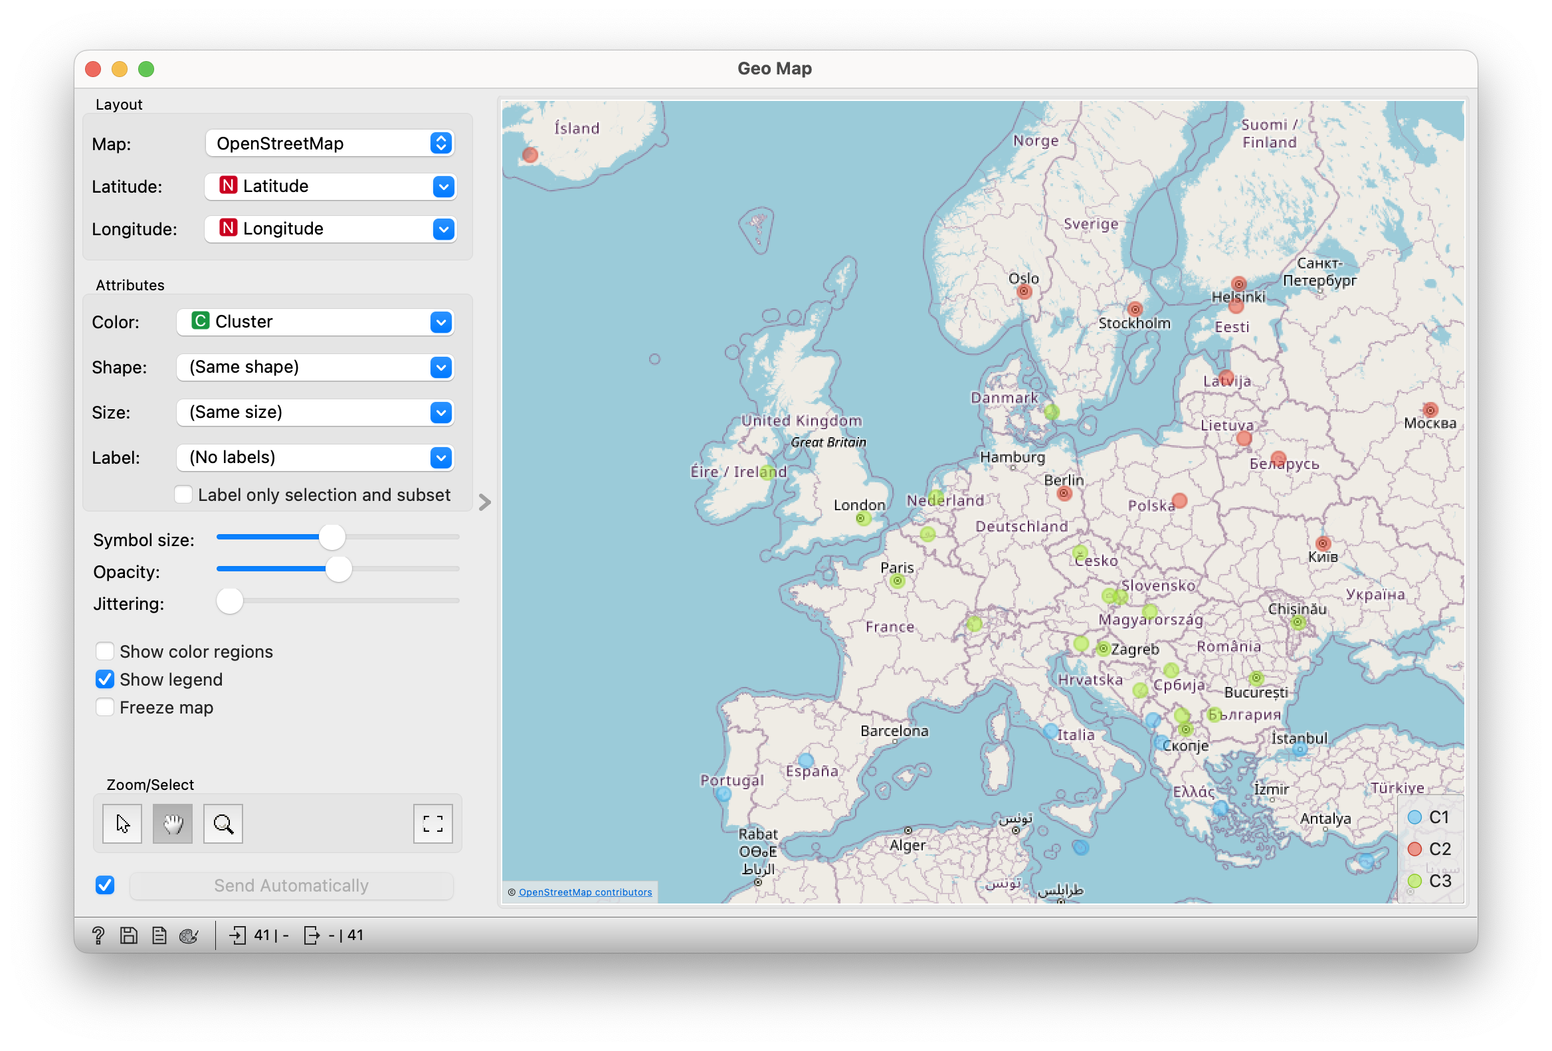Enable the Freeze map checkbox
Screen dimensions: 1552x1051
(x=105, y=707)
